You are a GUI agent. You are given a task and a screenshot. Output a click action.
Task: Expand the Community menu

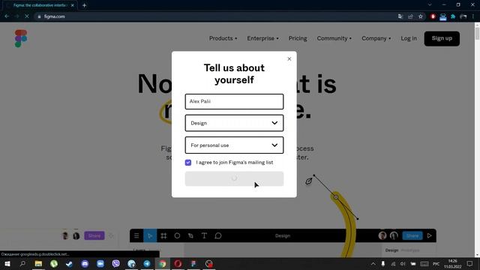pos(334,38)
